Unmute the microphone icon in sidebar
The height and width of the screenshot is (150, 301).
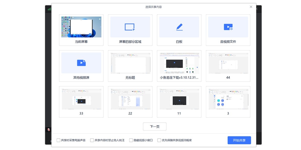click(49, 130)
